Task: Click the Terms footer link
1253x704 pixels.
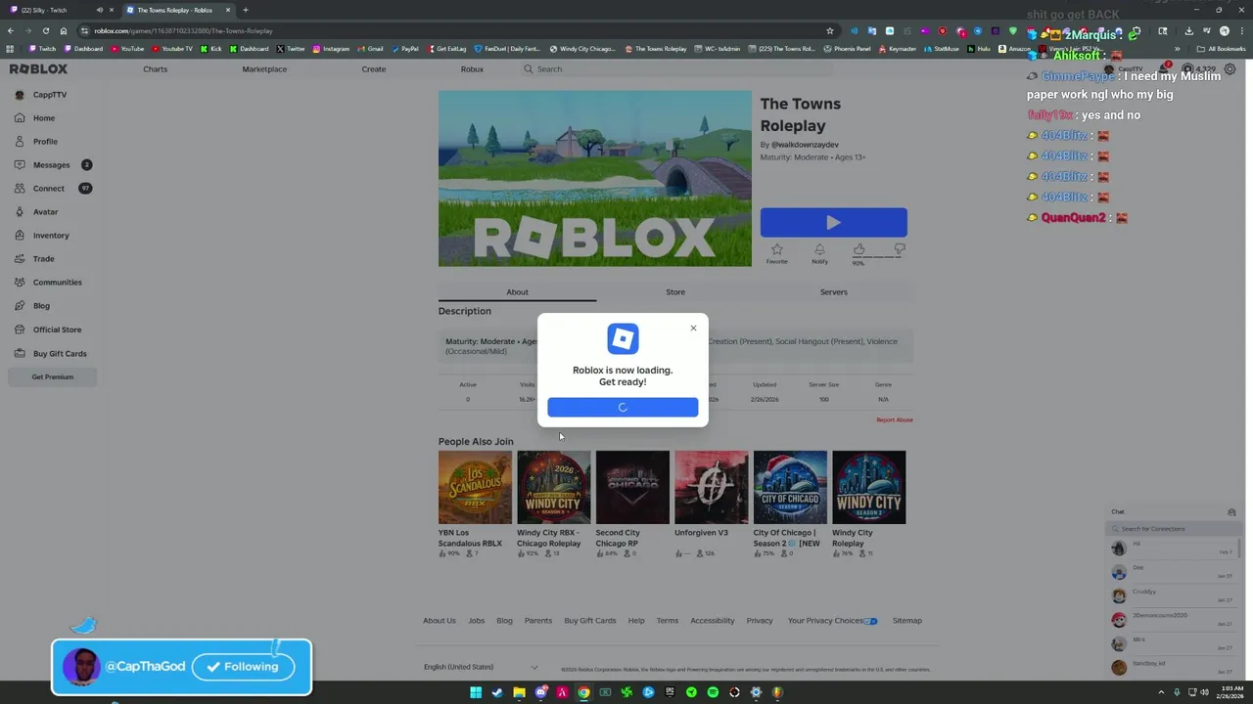Action: pos(667,621)
